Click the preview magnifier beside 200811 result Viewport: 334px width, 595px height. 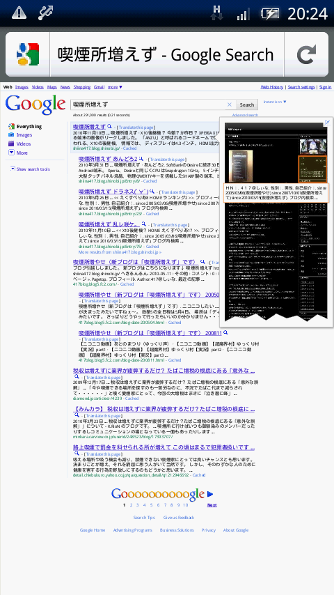[225, 332]
